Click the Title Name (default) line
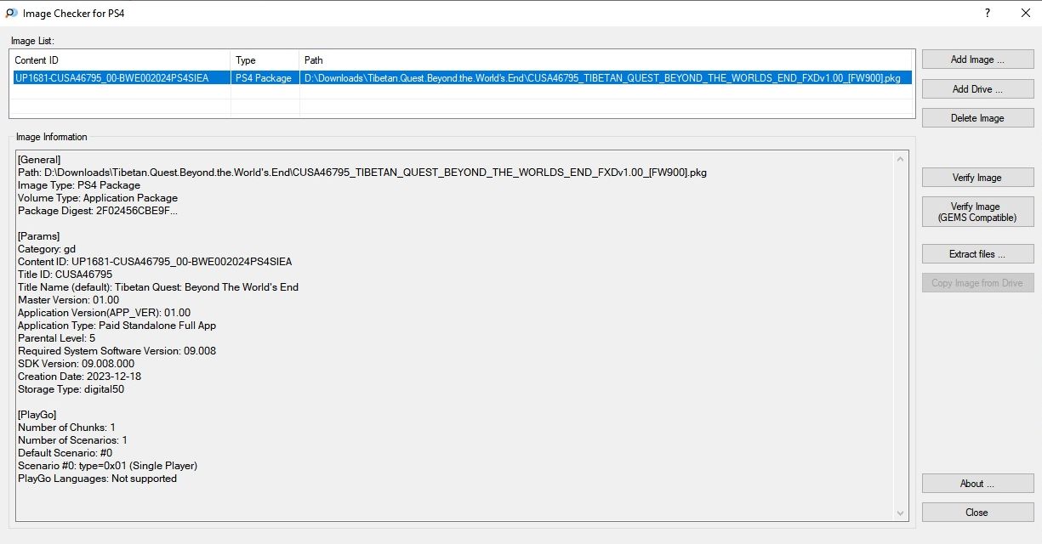Screen dimensions: 1042x544 click(158, 287)
